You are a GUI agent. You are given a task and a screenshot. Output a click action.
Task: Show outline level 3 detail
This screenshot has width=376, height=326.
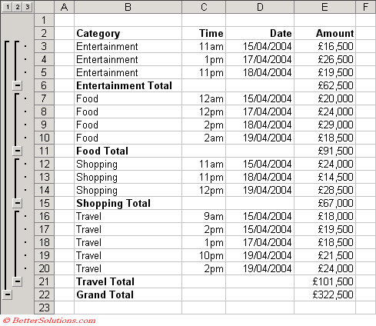point(27,7)
